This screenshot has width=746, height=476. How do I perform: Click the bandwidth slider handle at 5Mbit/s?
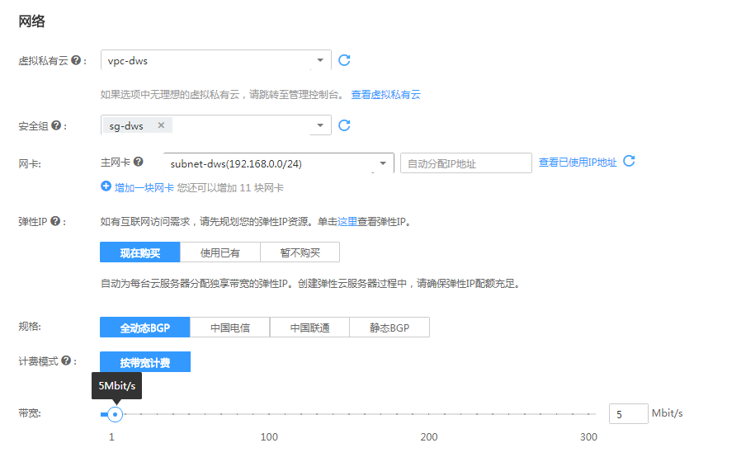[x=114, y=413]
